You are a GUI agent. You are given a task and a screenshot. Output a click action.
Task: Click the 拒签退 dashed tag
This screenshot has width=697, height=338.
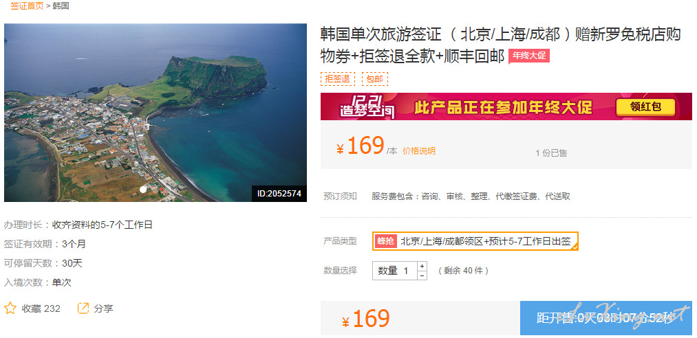click(337, 79)
